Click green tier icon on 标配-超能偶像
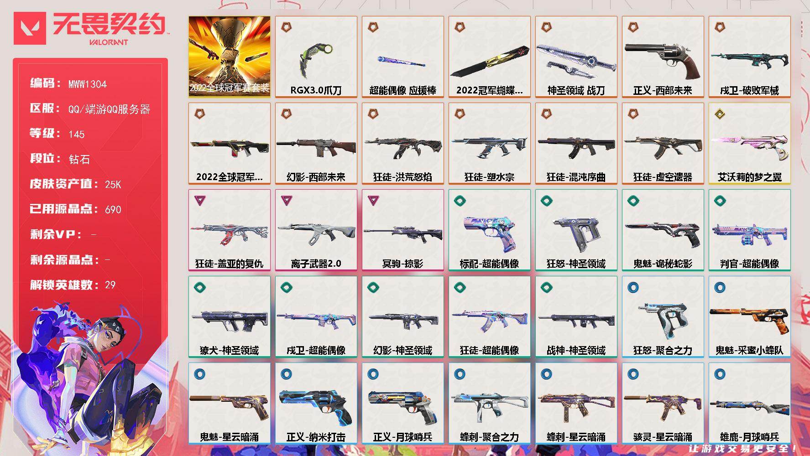Screen dimensions: 810x456 point(460,200)
